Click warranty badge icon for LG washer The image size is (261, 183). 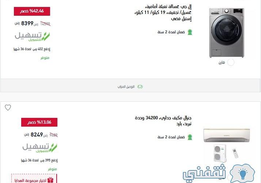tap(190, 32)
